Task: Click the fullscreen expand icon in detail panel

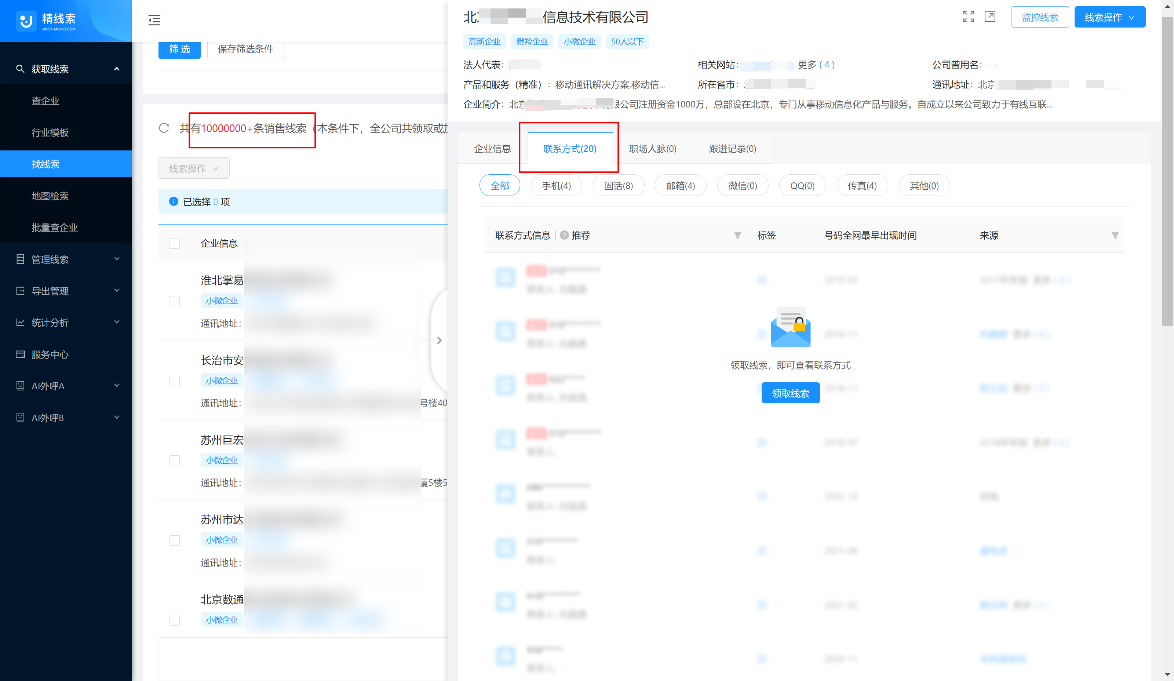Action: 969,17
